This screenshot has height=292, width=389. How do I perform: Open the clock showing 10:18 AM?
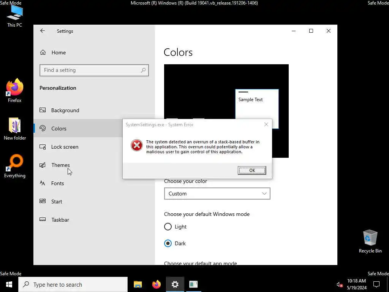point(356,284)
